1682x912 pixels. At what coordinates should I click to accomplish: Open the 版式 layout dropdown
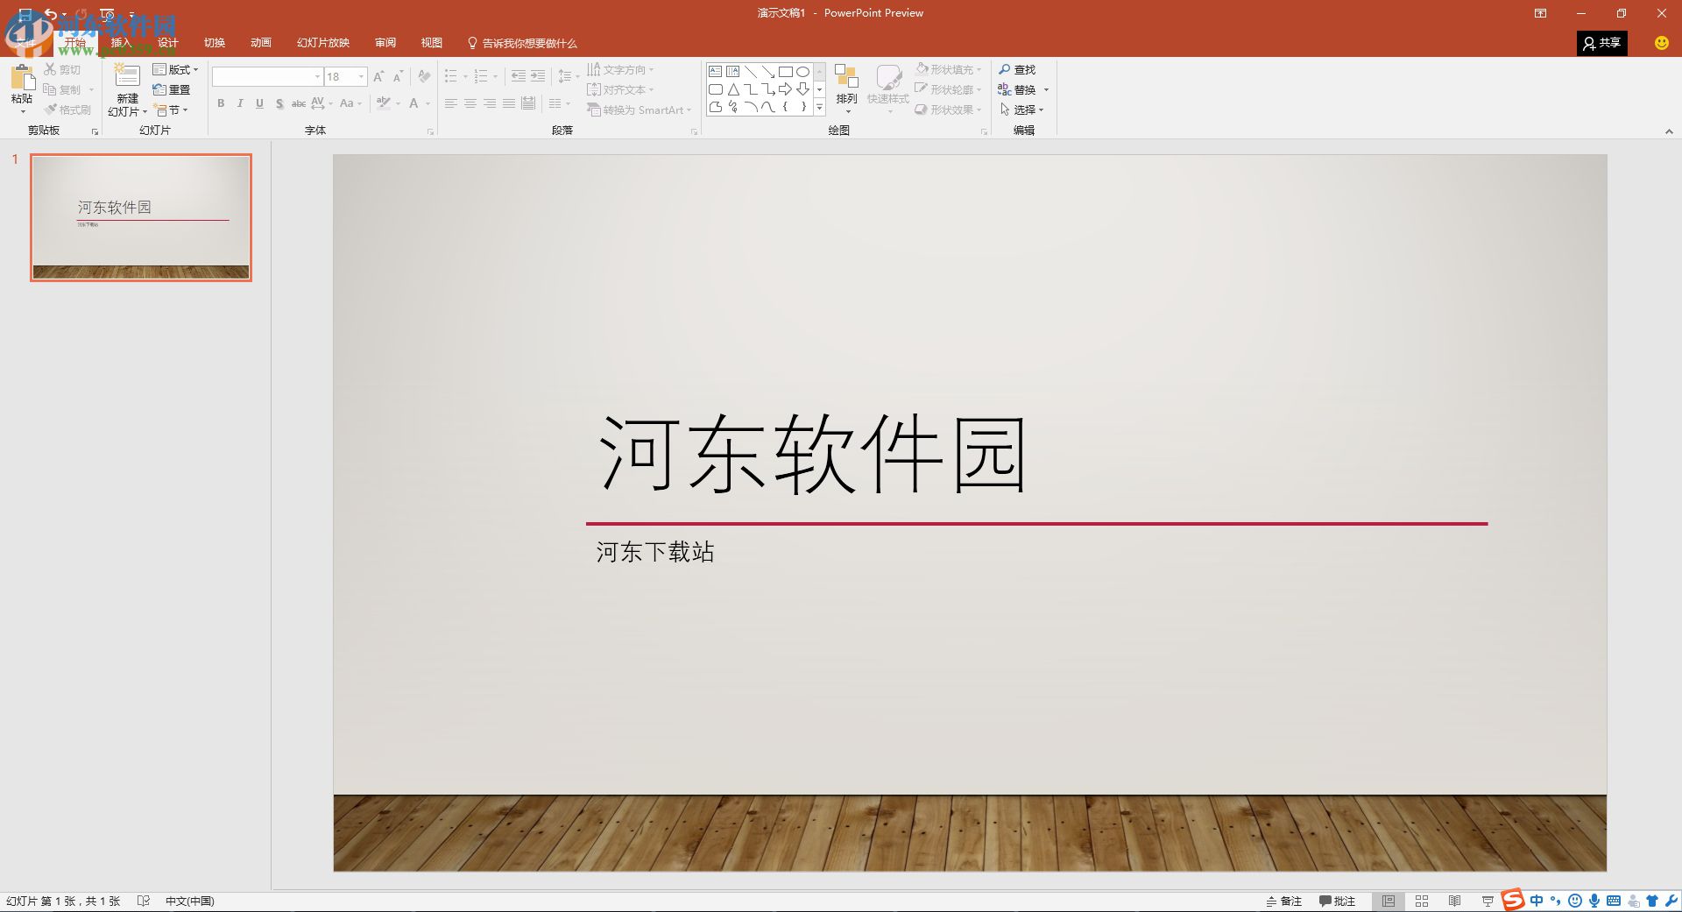pos(175,69)
